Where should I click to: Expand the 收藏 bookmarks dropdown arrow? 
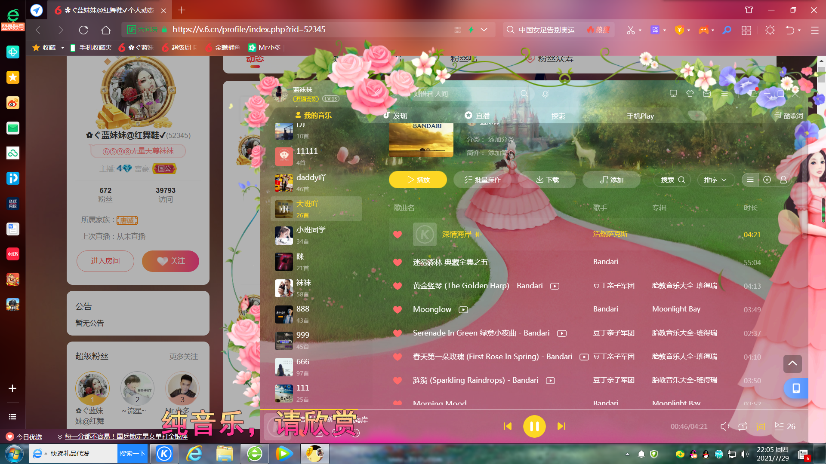tap(63, 48)
